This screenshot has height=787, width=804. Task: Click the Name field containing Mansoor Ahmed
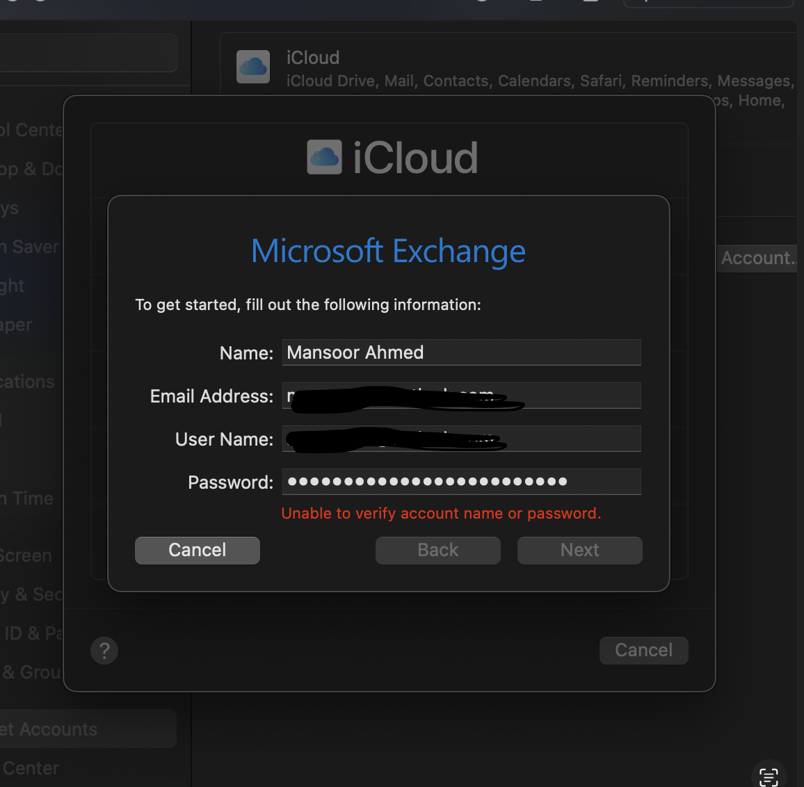[x=462, y=352]
